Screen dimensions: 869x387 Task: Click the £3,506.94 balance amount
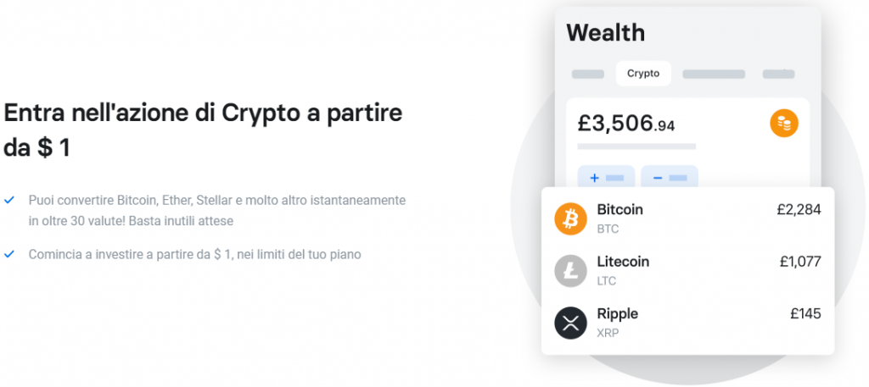pyautogui.click(x=626, y=124)
